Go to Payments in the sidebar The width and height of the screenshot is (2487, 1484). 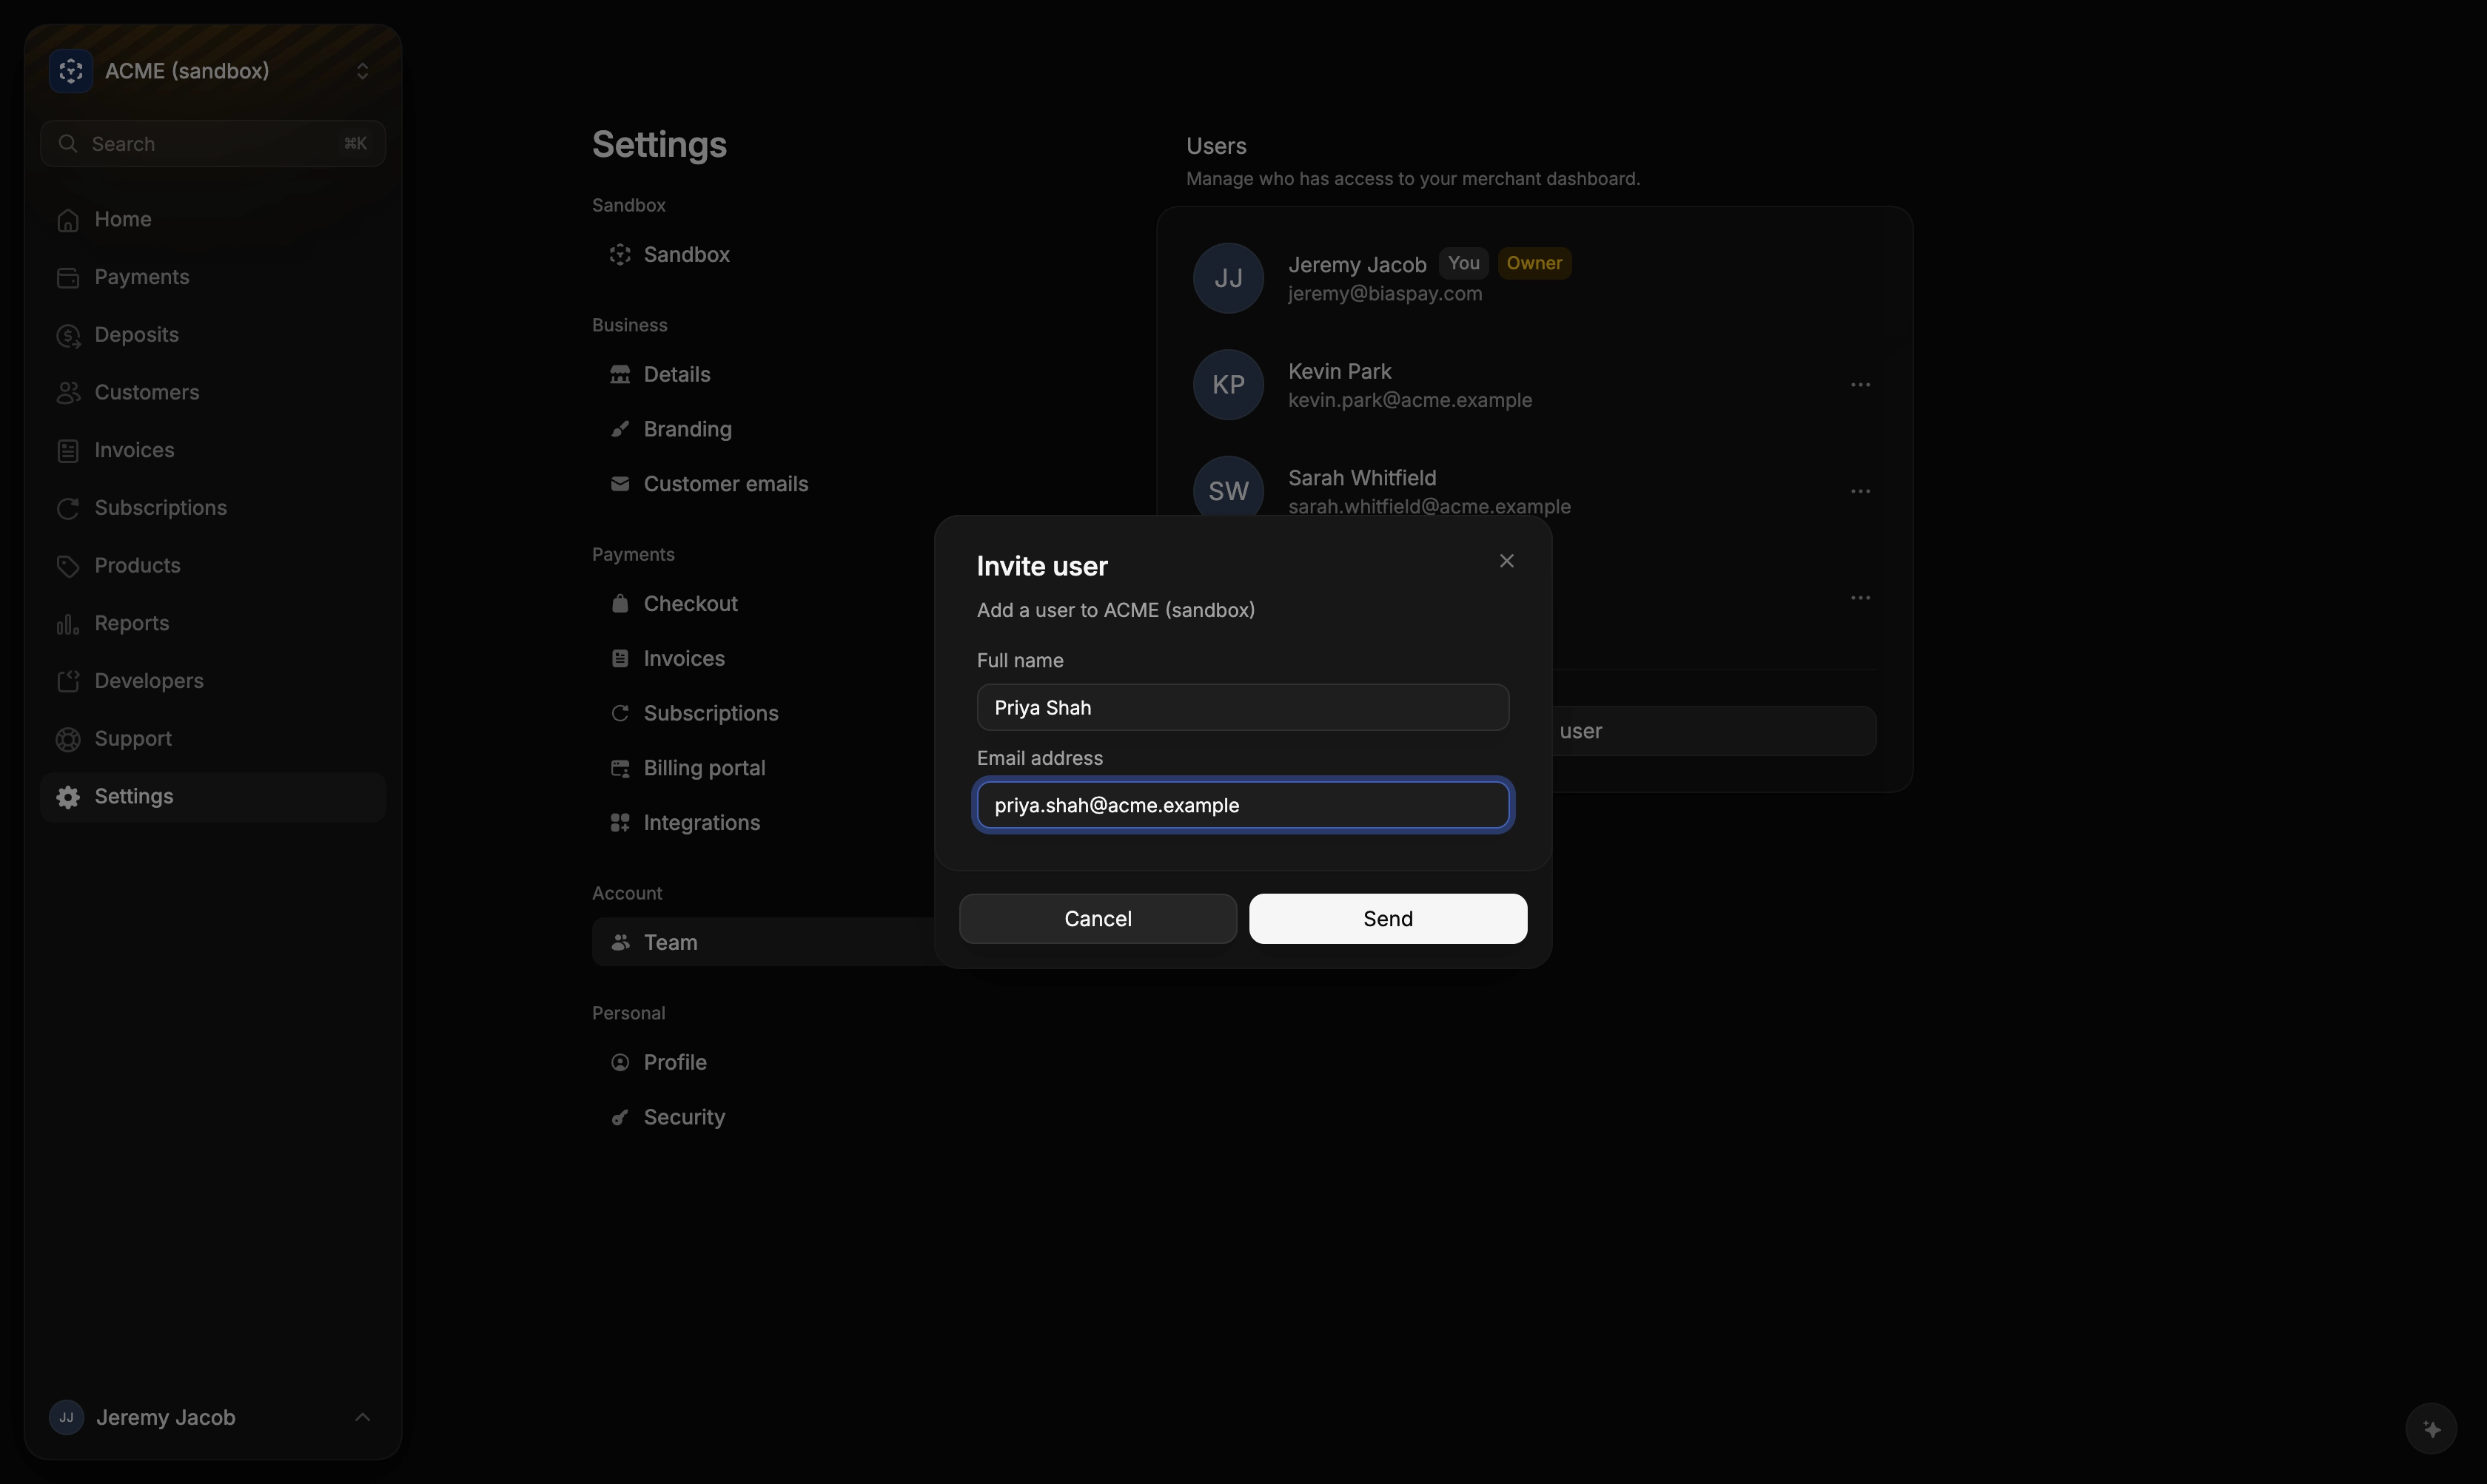(x=212, y=277)
